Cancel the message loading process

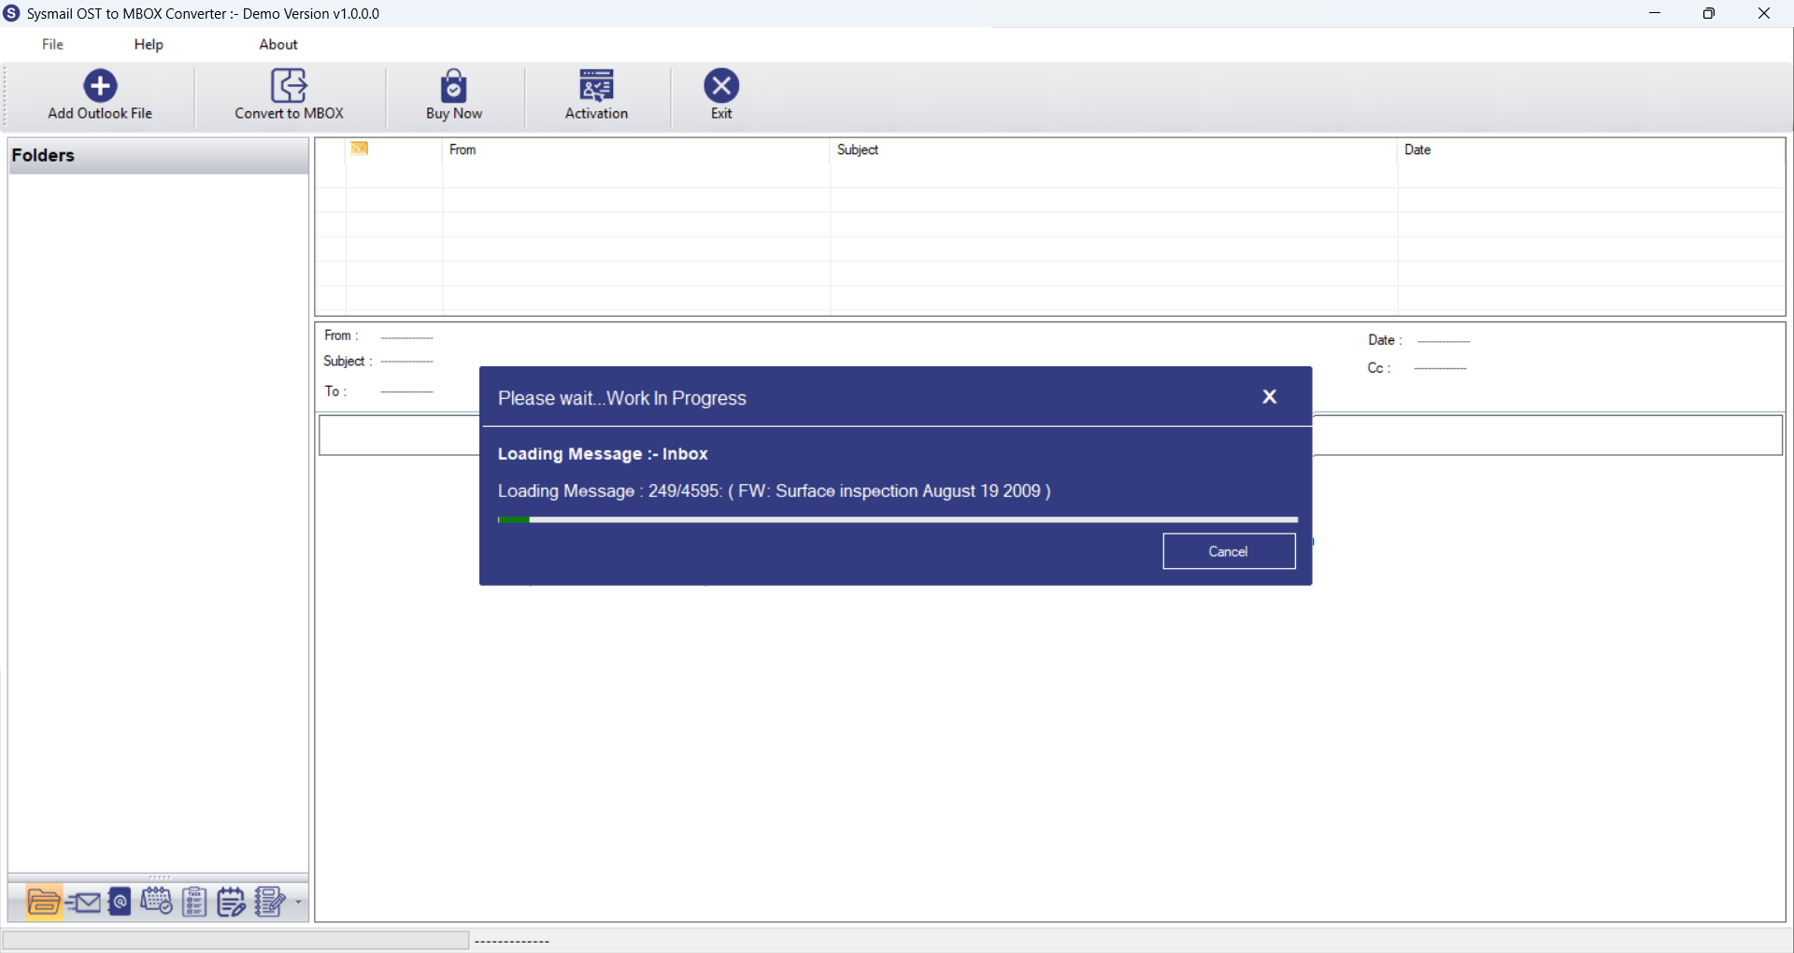[x=1229, y=551]
